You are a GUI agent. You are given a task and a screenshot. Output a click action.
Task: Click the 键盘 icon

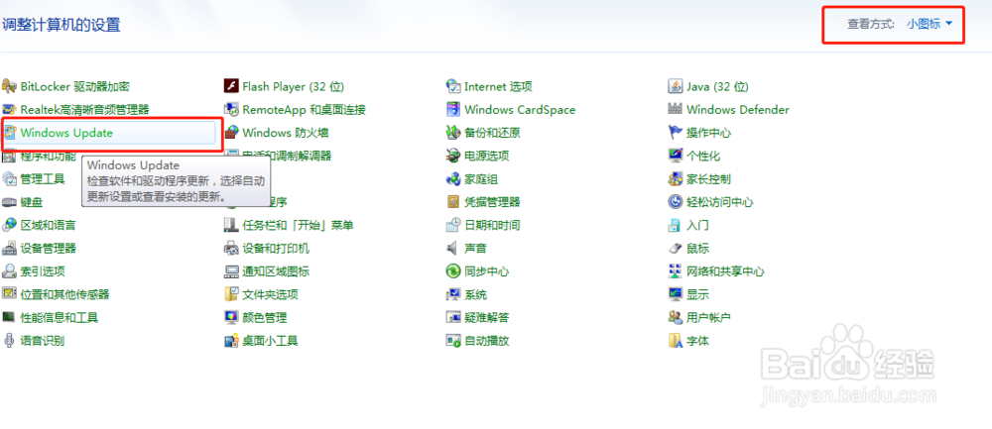click(10, 202)
